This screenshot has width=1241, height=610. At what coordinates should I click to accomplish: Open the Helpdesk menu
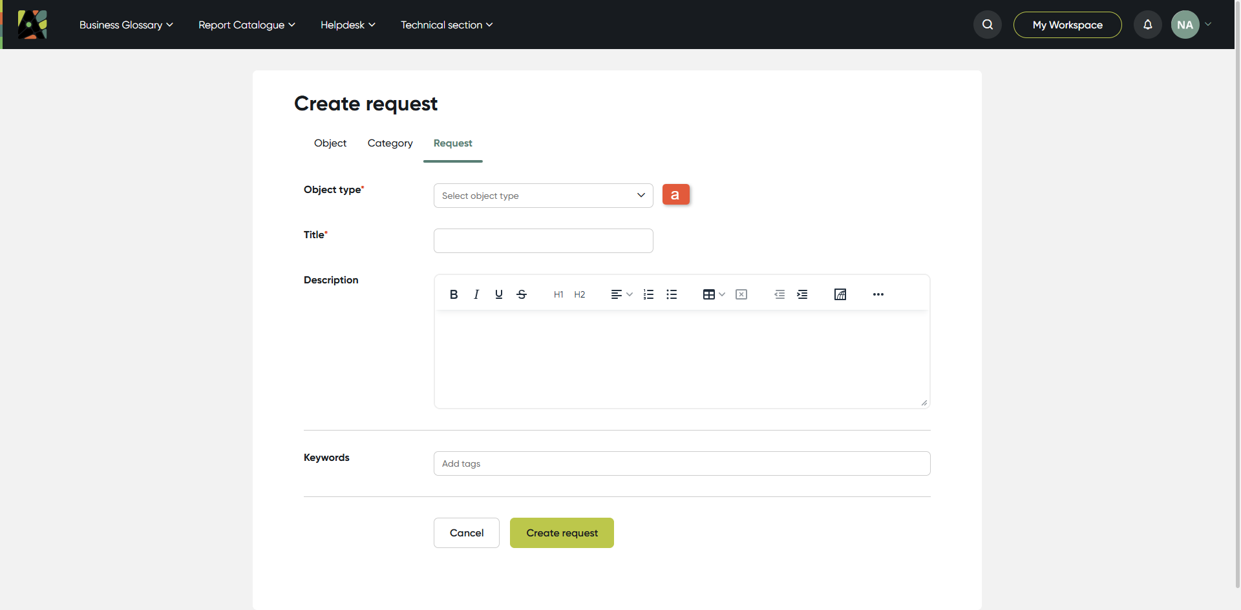tap(348, 25)
